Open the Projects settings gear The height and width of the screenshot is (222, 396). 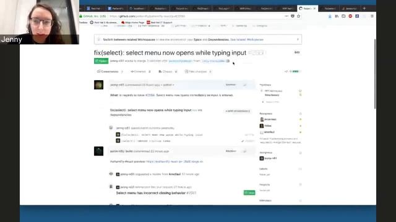coord(300,185)
